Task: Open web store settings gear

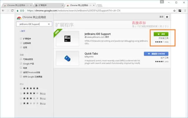Action: tap(167, 17)
